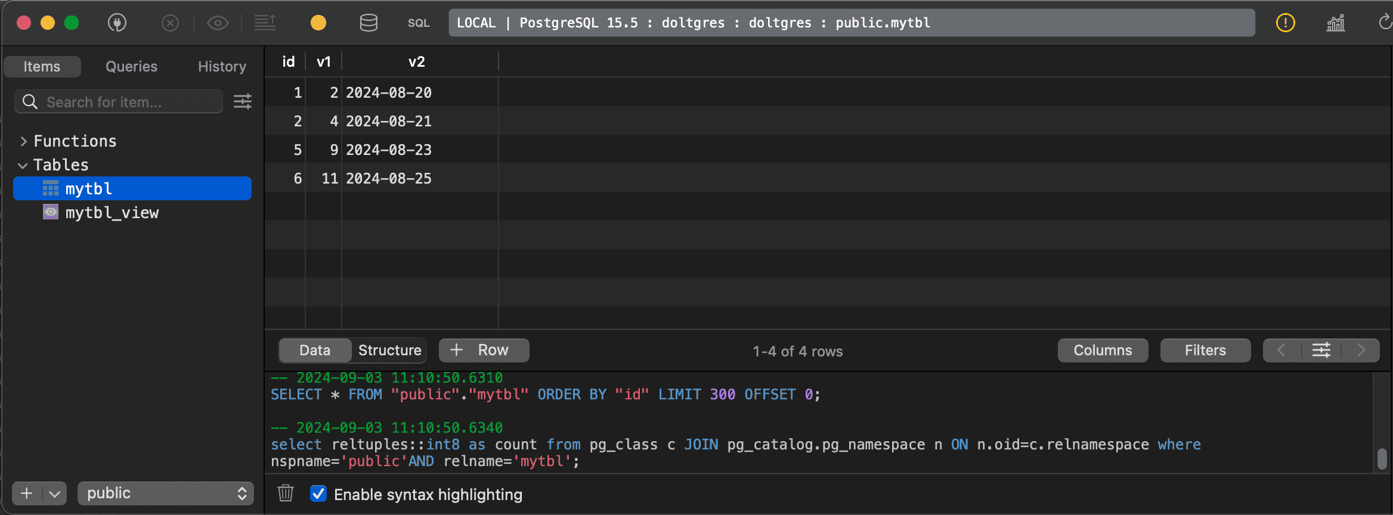Toggle the eye preview icon in toolbar

218,23
